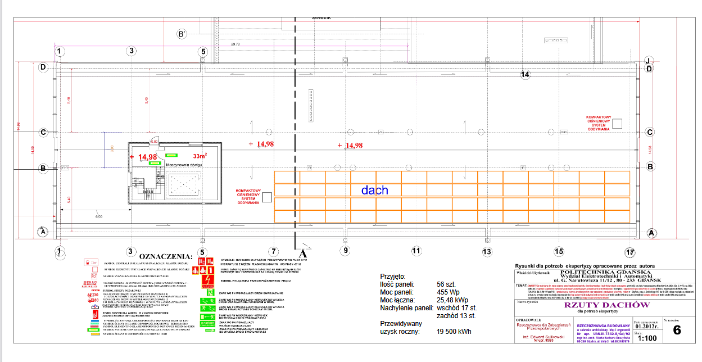Select the red '33m²' area text
702x362 pixels.
tap(200, 156)
